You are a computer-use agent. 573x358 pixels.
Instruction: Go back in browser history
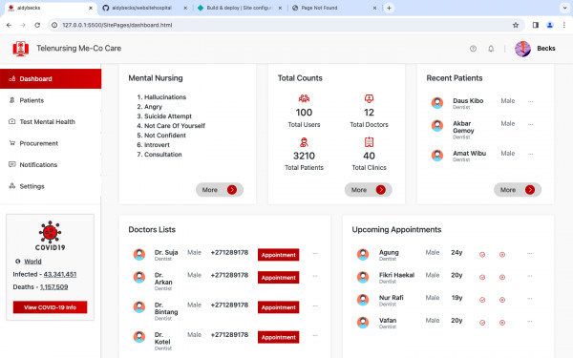[9, 25]
